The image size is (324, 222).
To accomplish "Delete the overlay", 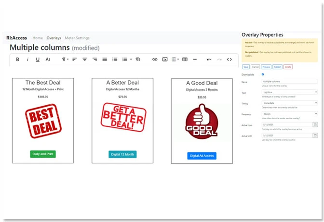I will pos(288,67).
